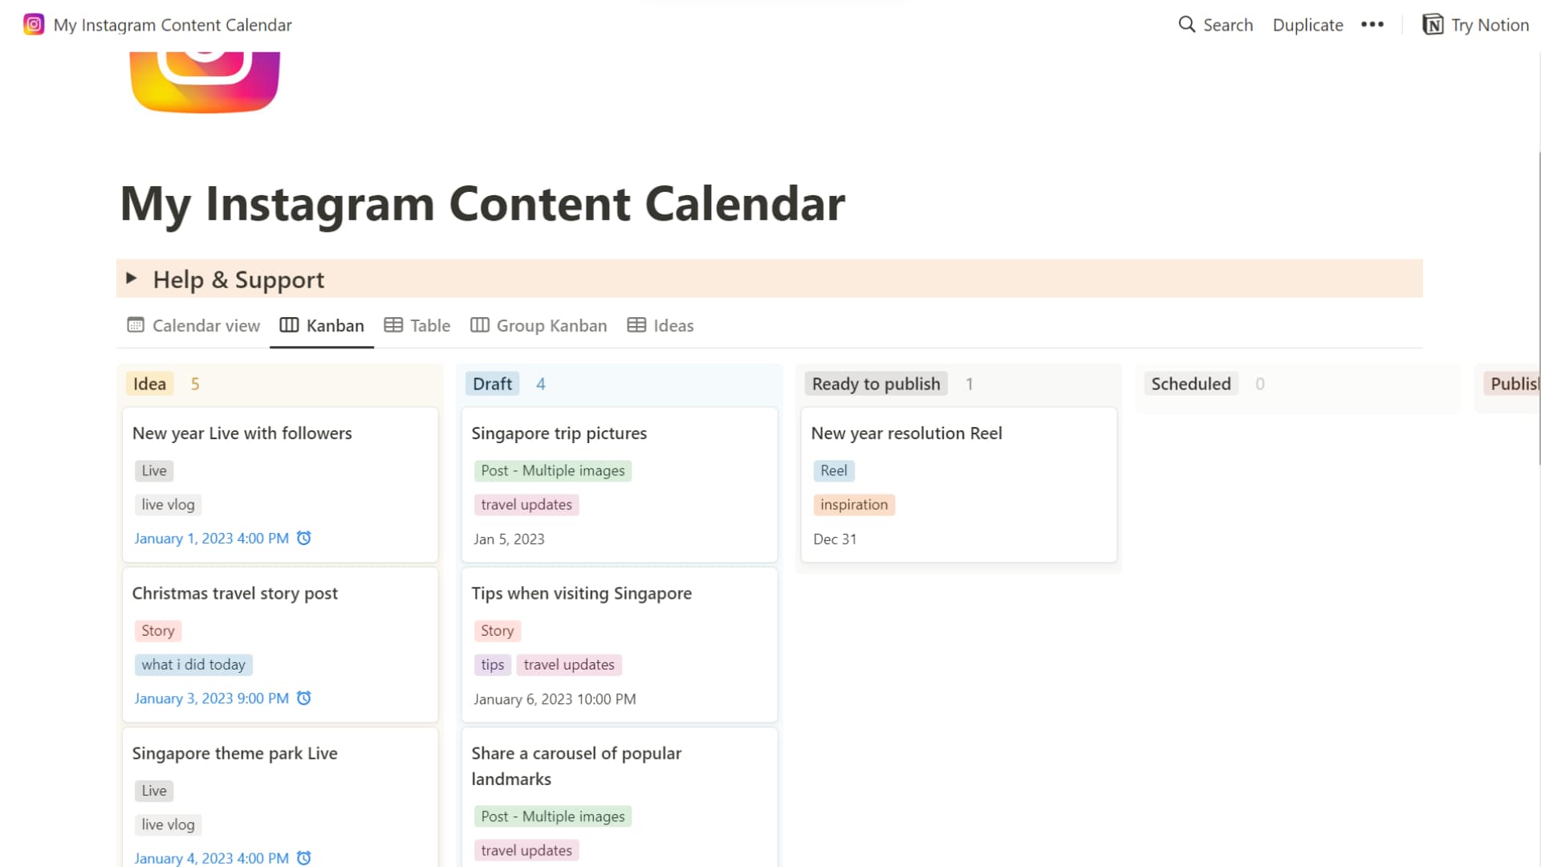Open the January 1, 2023 date link

(x=210, y=538)
